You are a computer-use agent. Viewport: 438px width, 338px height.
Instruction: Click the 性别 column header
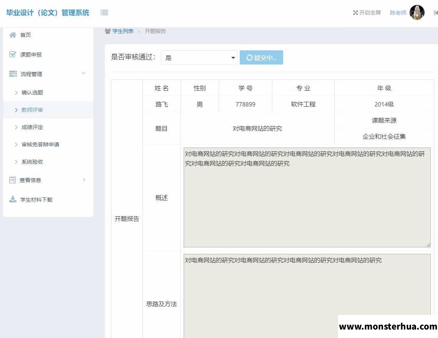click(x=199, y=88)
